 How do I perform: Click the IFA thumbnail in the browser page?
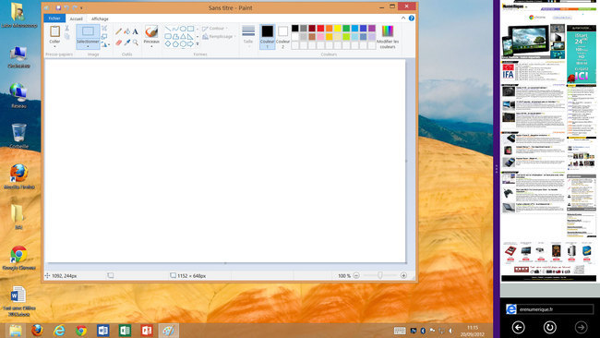[x=509, y=72]
